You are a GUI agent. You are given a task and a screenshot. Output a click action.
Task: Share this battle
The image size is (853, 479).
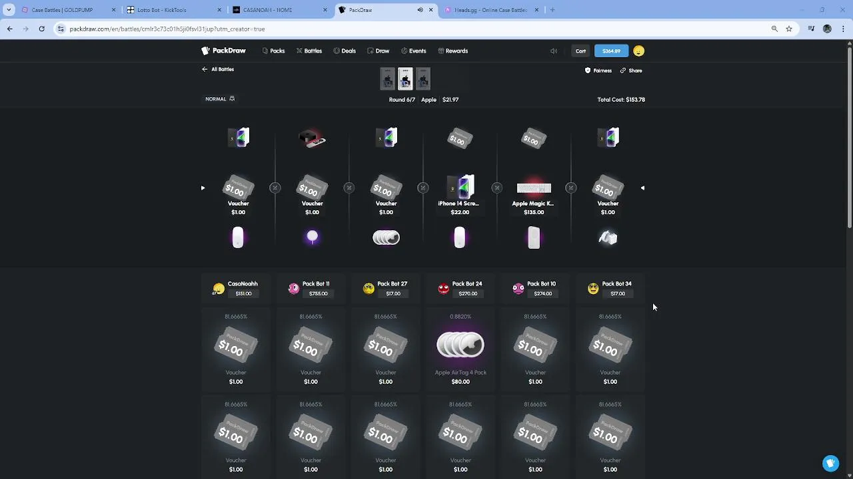631,71
